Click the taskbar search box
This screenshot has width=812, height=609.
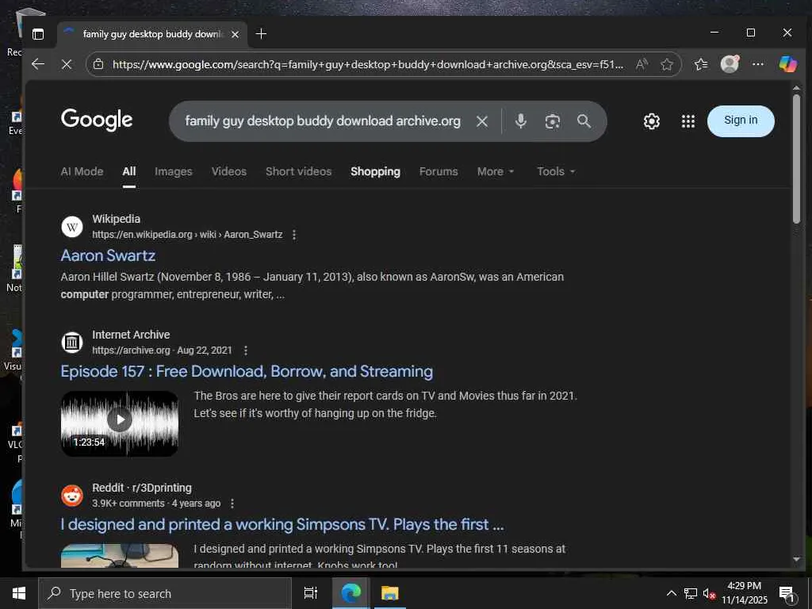[165, 593]
